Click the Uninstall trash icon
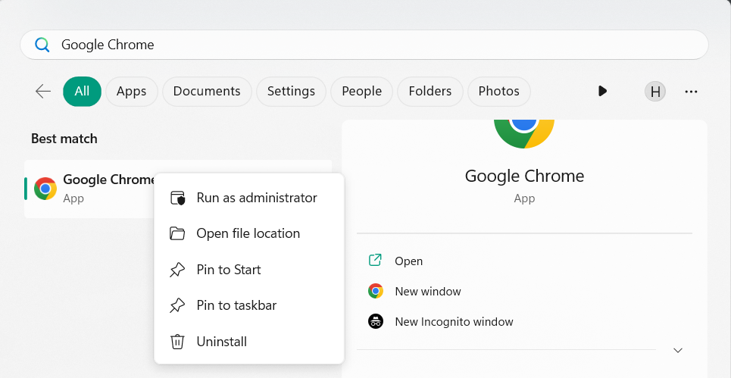 click(177, 342)
